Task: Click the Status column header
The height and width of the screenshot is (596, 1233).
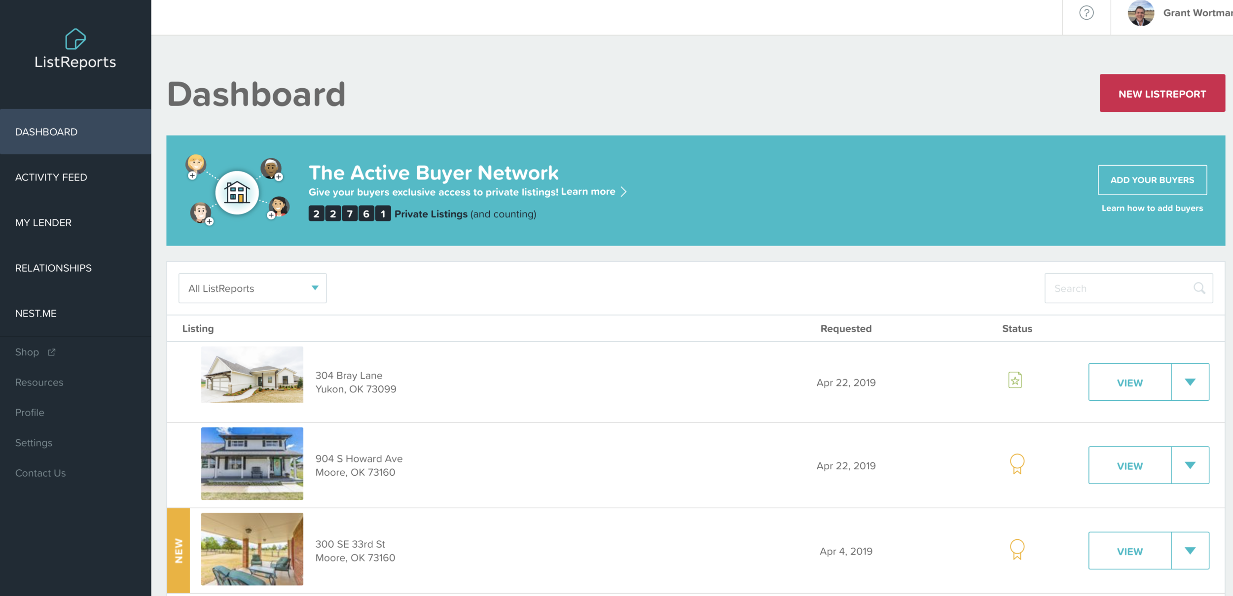Action: pos(1017,328)
